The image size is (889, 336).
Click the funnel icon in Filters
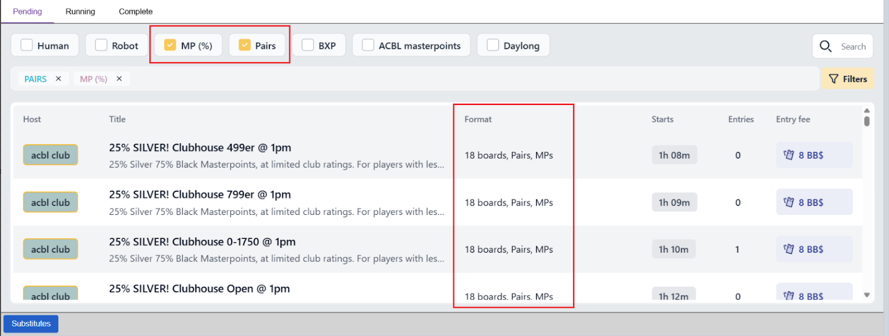[833, 79]
